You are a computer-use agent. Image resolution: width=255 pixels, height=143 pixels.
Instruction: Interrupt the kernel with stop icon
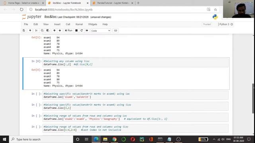[76, 31]
